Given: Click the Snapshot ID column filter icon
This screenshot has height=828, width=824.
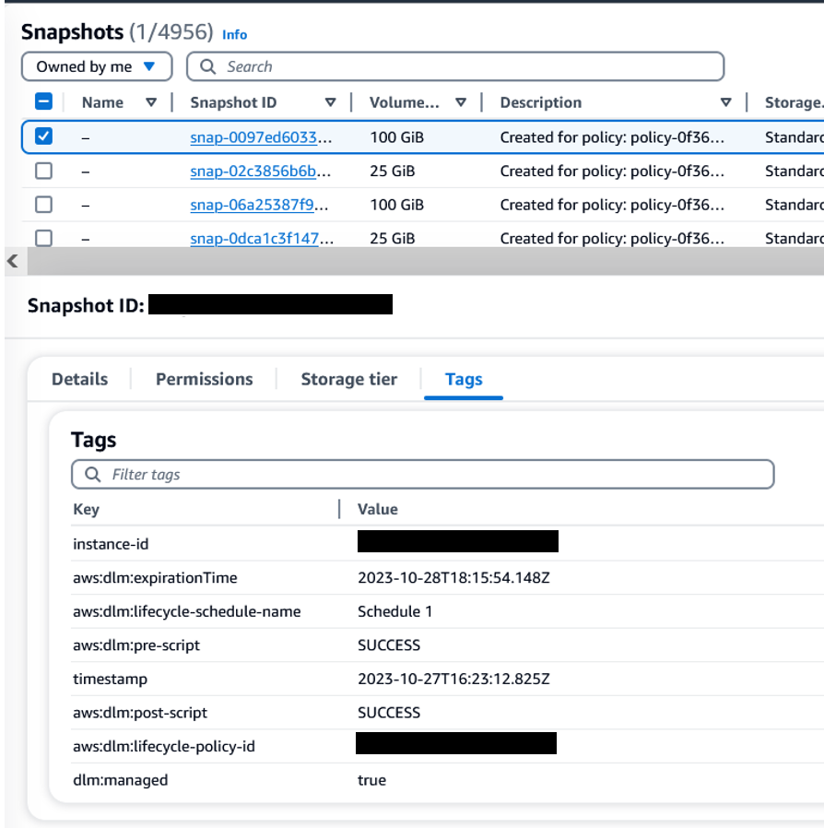Looking at the screenshot, I should pos(329,102).
